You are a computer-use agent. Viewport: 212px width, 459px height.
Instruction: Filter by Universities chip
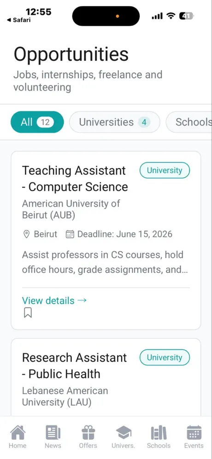pos(114,122)
